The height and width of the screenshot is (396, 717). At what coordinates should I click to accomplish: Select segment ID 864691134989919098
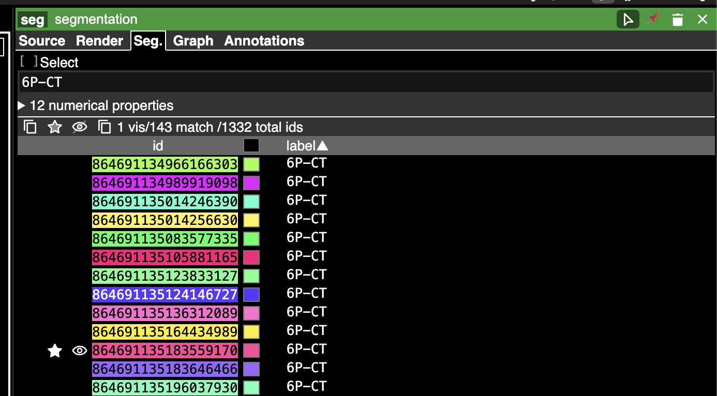click(165, 183)
